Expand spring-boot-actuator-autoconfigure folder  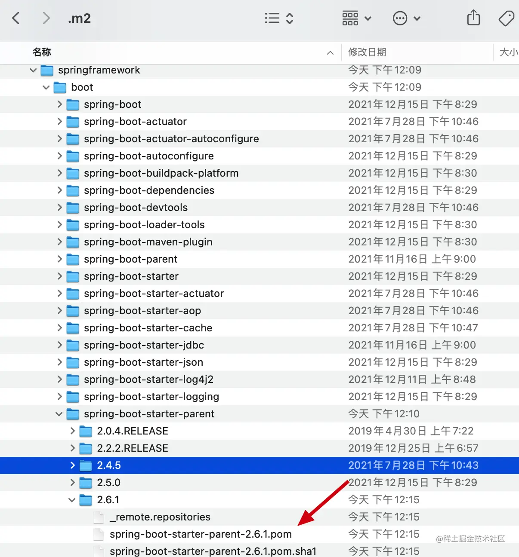pos(59,139)
